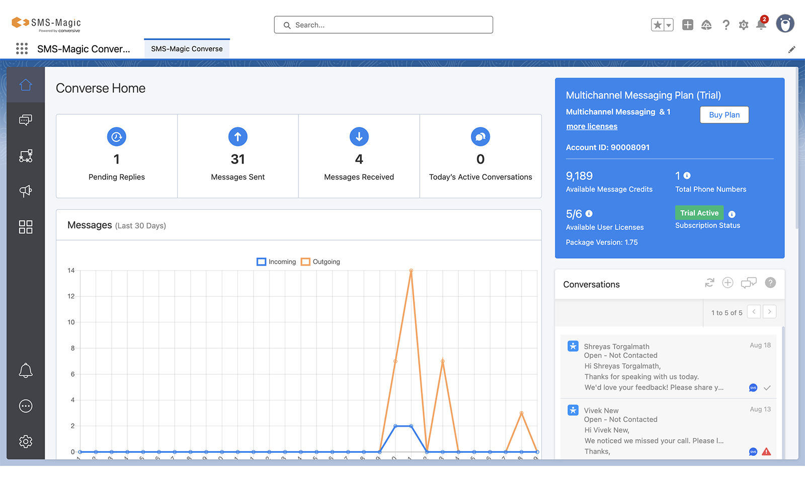Viewport: 805px width, 478px height.
Task: Click the contact icon beside Vivek New
Action: click(573, 410)
